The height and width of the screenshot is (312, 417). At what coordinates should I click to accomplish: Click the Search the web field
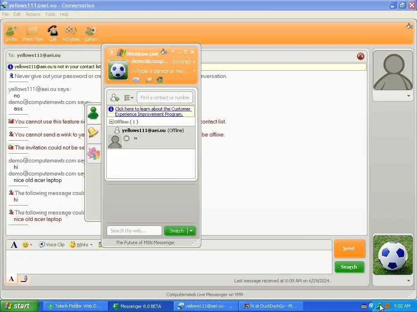[134, 231]
